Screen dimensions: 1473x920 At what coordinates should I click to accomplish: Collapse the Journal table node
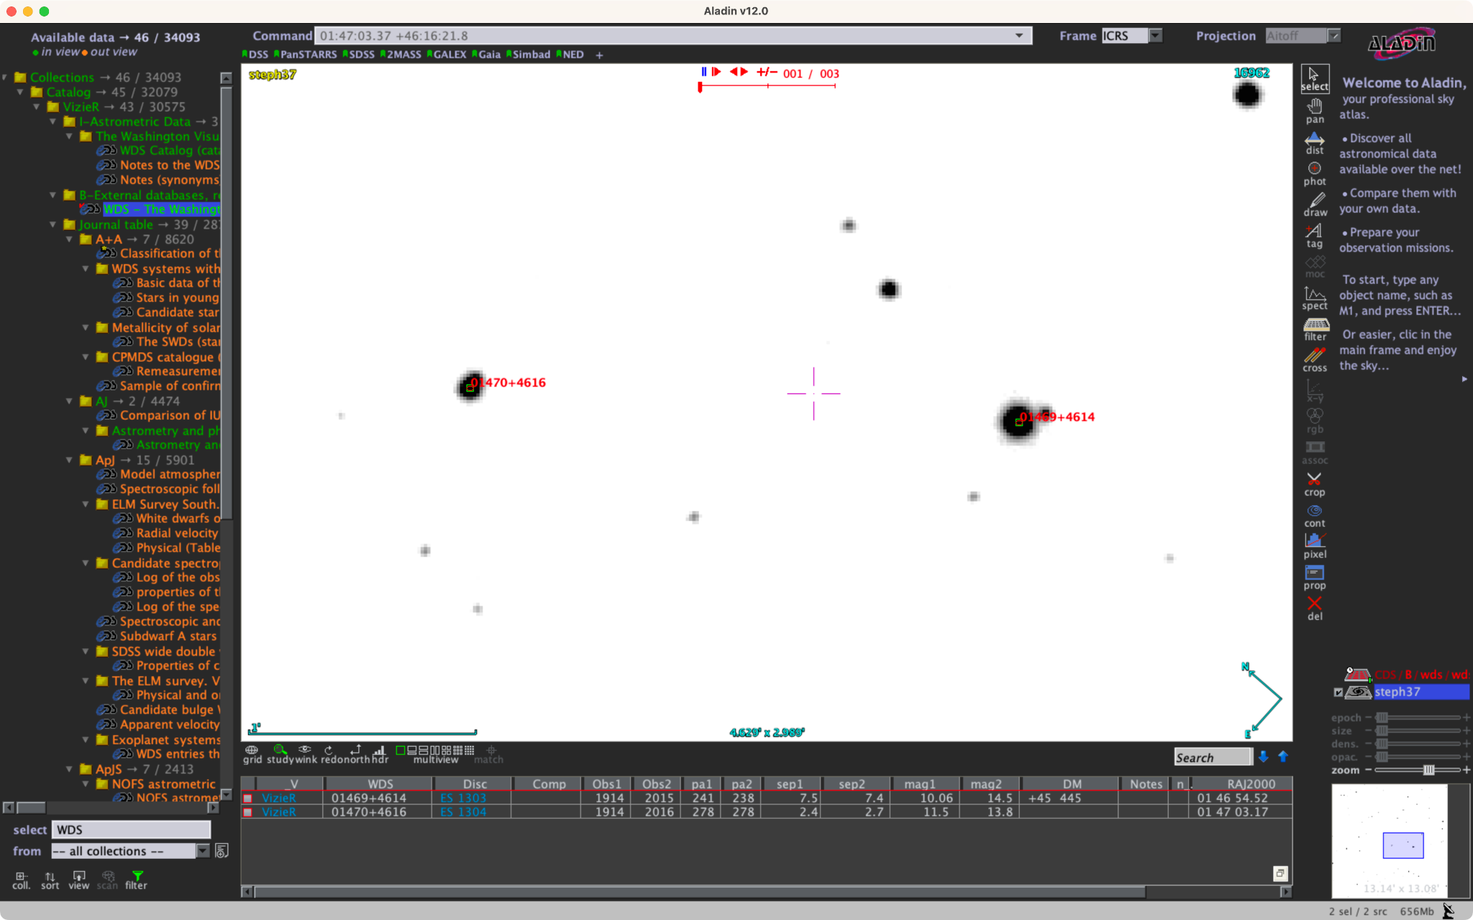(53, 224)
